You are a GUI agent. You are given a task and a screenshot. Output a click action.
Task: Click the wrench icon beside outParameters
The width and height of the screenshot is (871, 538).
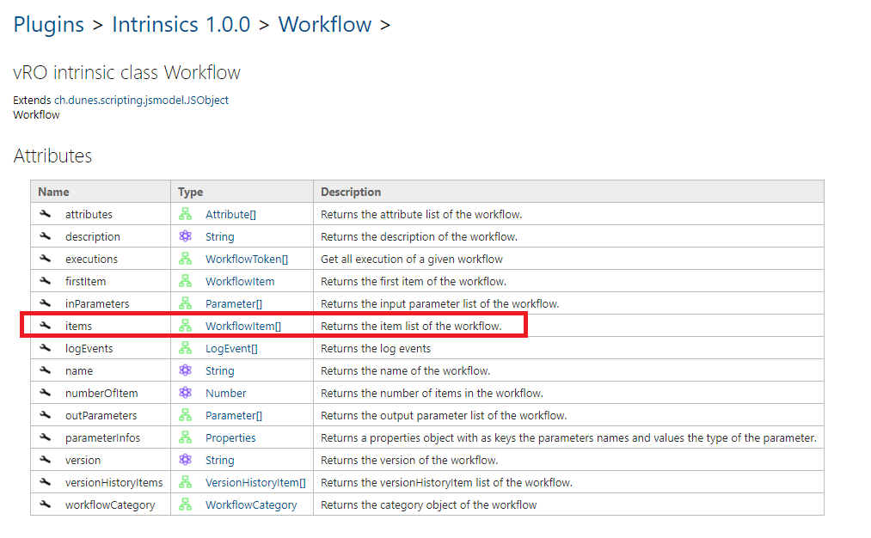[45, 415]
